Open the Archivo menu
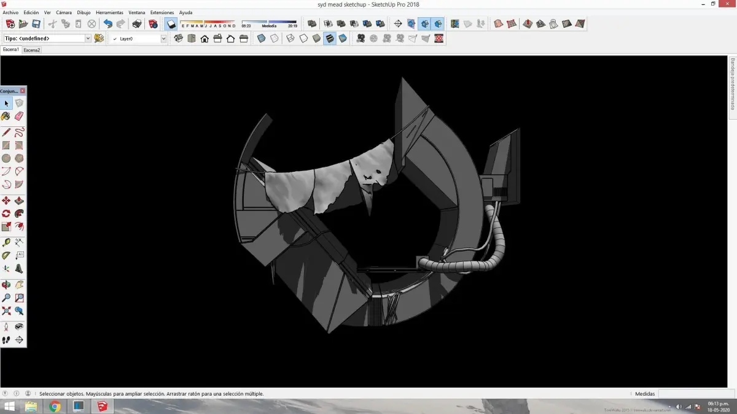Screen dimensions: 737x414 pyautogui.click(x=10, y=12)
